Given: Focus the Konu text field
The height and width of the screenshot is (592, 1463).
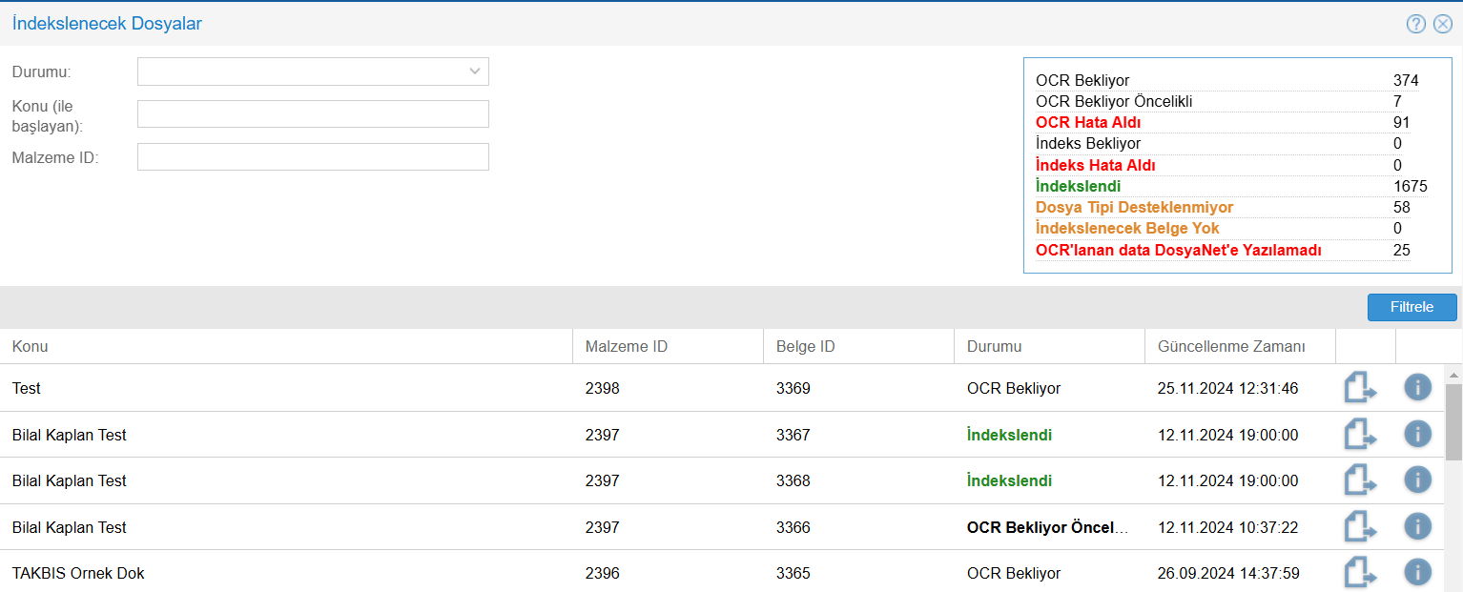Looking at the screenshot, I should click(x=313, y=114).
